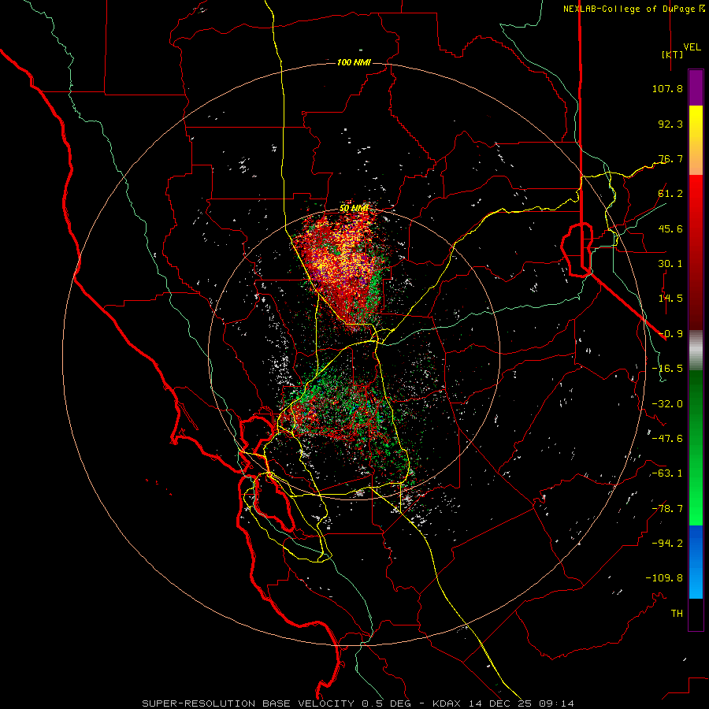
Task: Pick the blue segment of the color bar
Action: click(696, 562)
